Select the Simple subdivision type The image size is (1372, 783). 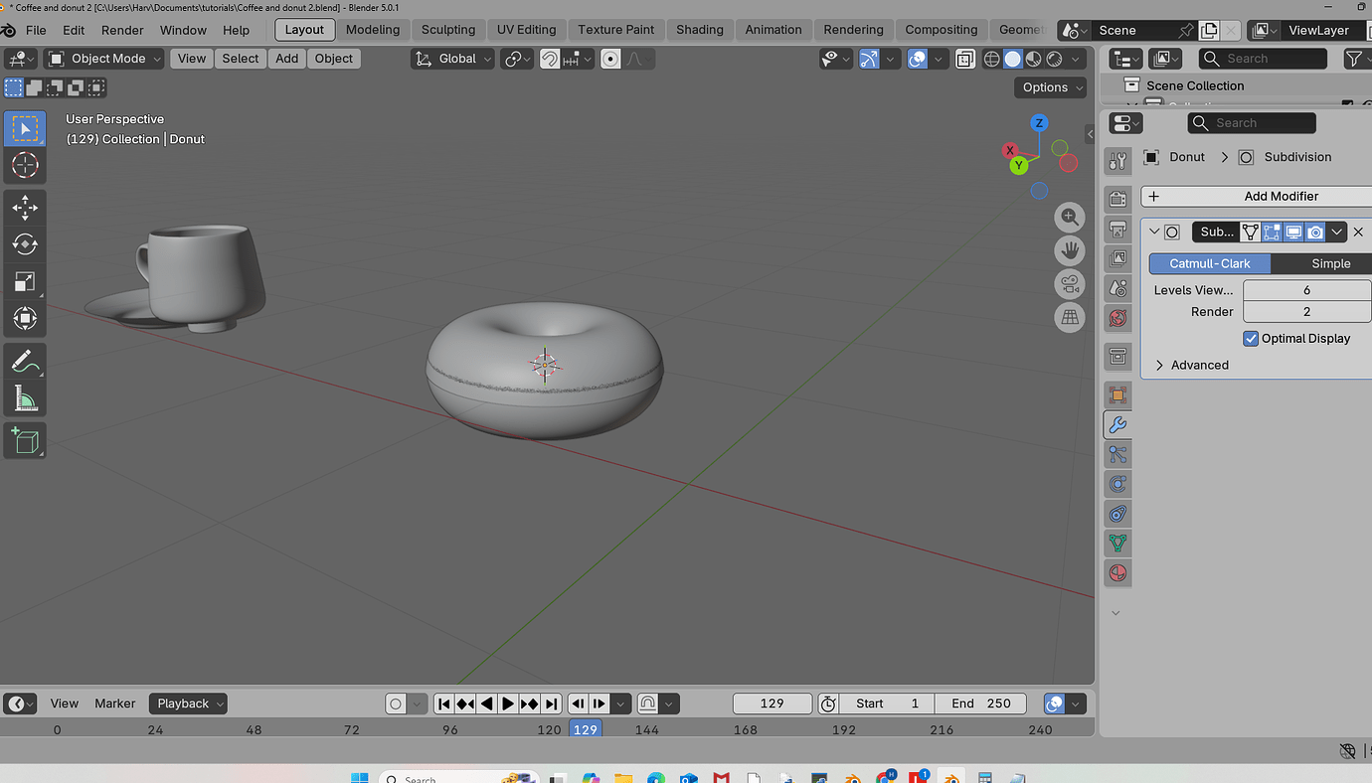click(1320, 263)
